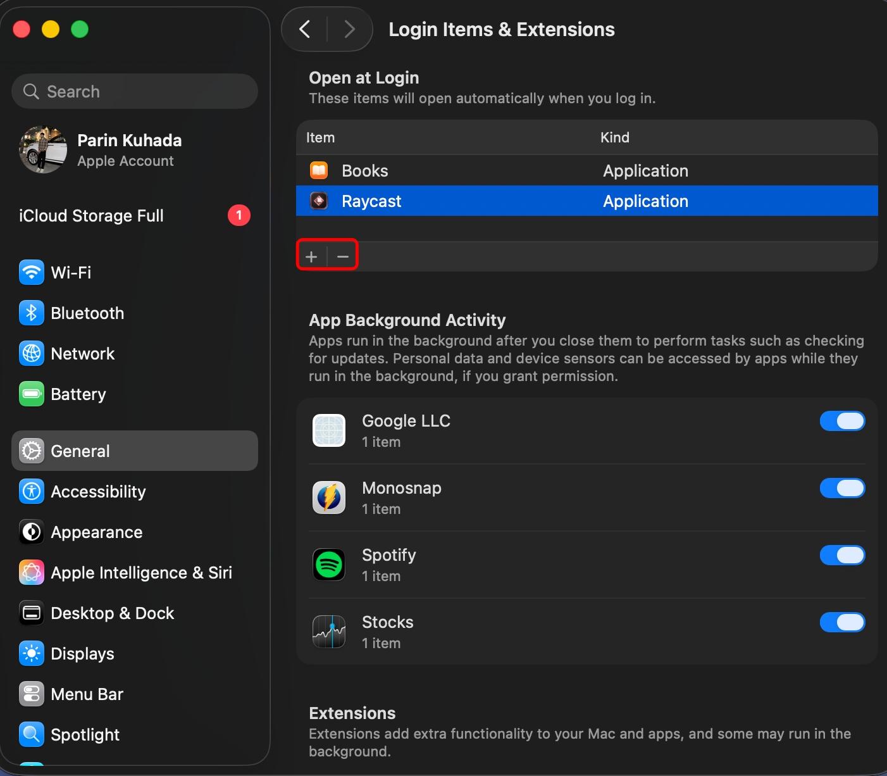887x776 pixels.
Task: Click the Menu Bar icon
Action: click(32, 694)
